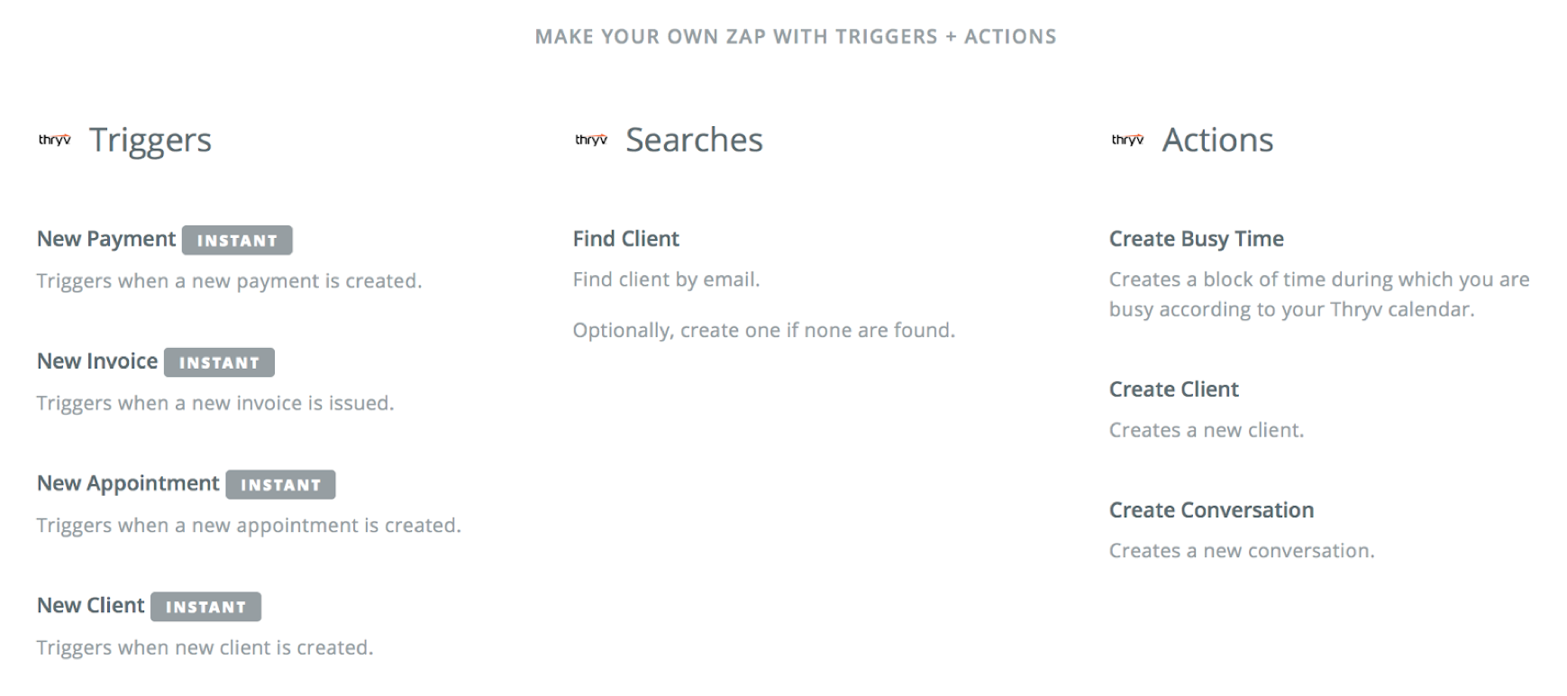The image size is (1567, 696).
Task: Open the New Payment trigger
Action: (x=106, y=239)
